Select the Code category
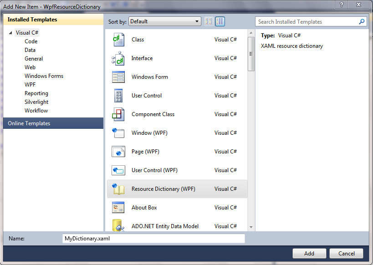 click(31, 41)
